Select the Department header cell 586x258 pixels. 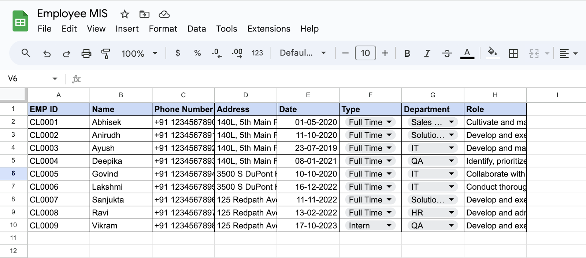433,109
